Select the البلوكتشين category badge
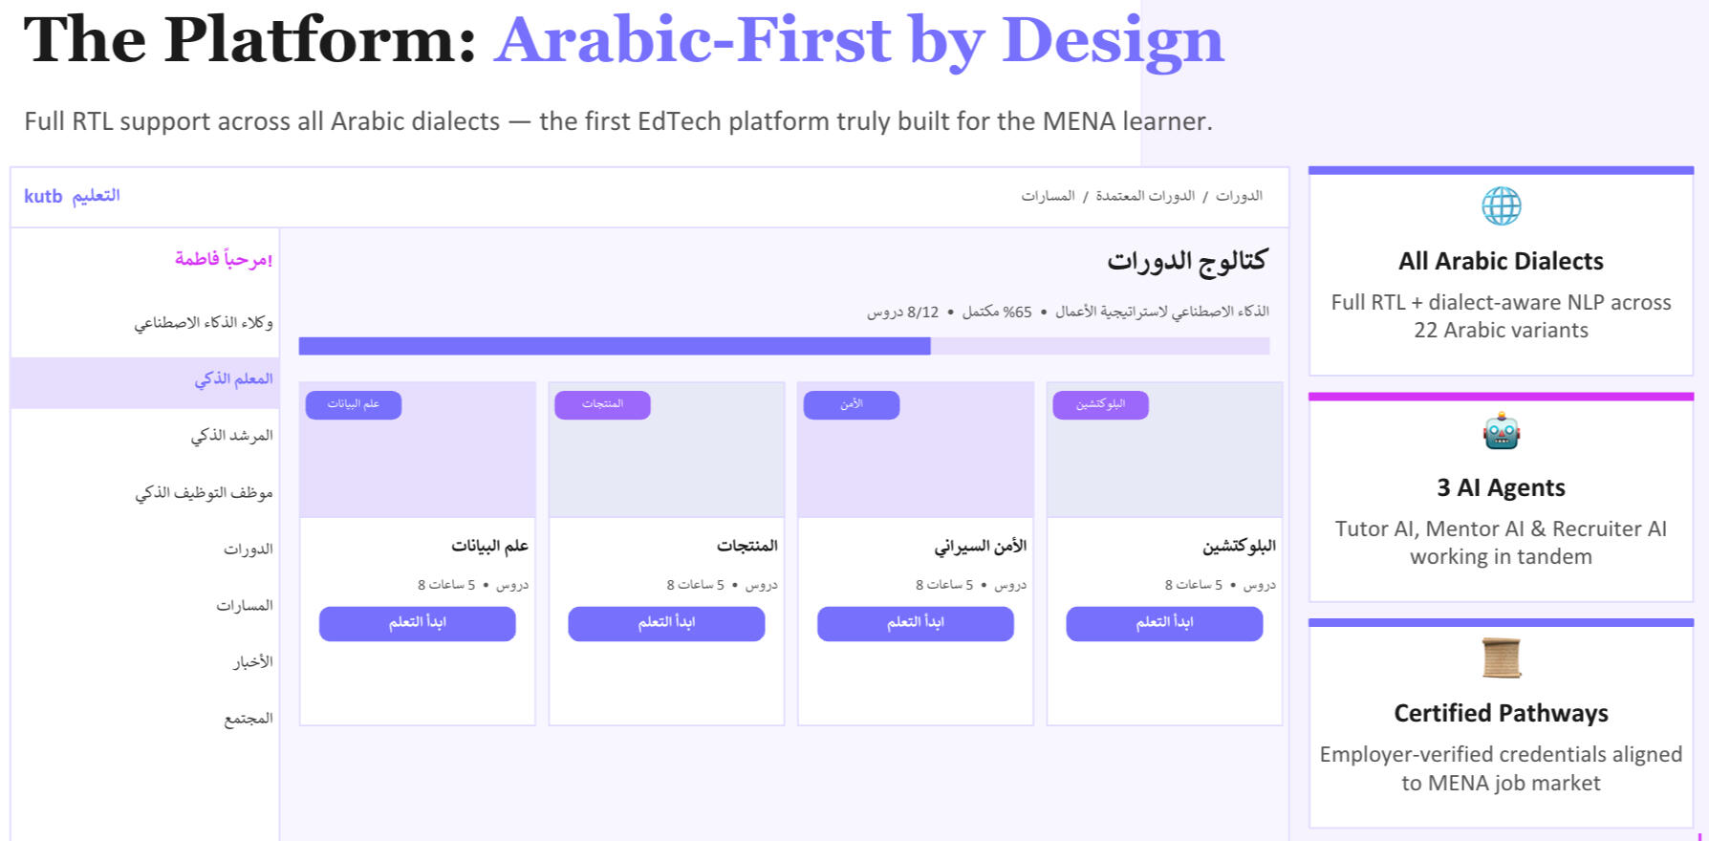Viewport: 1709px width, 841px height. (x=1100, y=404)
